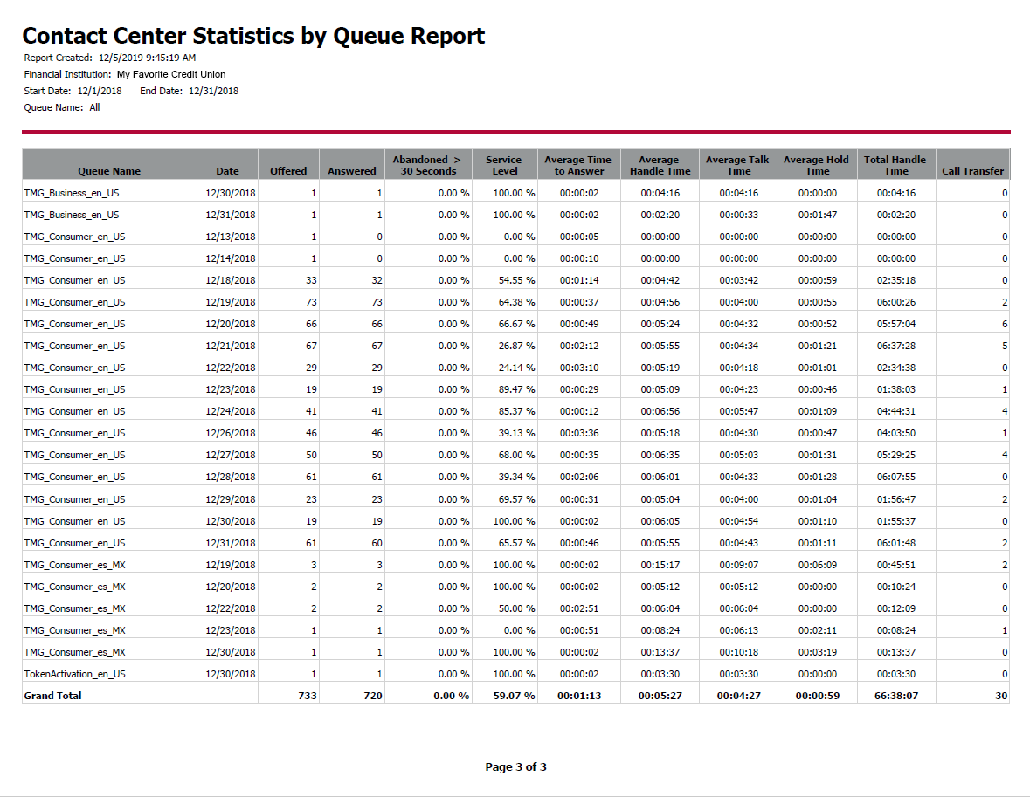Click the Grand Total label
Image resolution: width=1030 pixels, height=797 pixels.
pyautogui.click(x=52, y=696)
